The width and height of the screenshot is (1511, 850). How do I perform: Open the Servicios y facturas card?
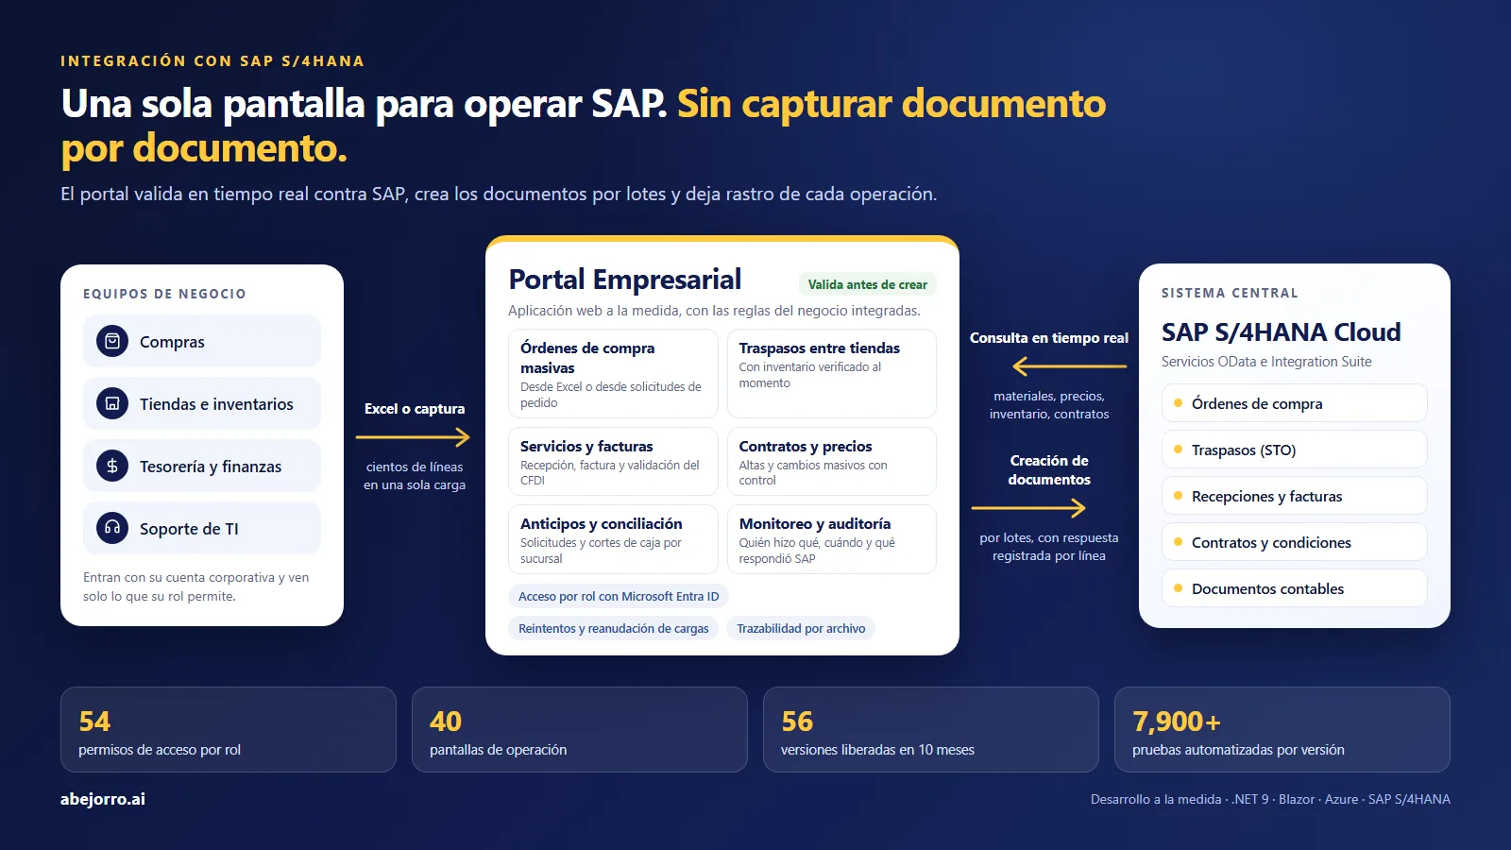613,461
